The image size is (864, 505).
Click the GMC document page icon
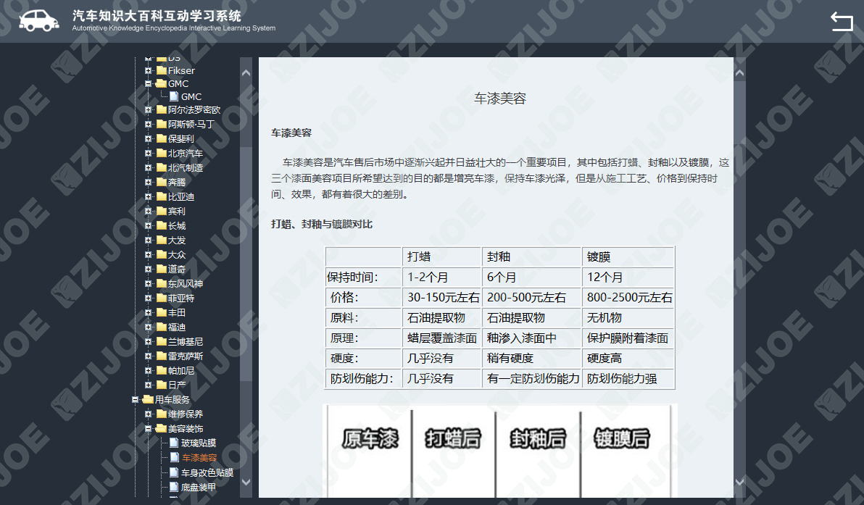[x=174, y=96]
